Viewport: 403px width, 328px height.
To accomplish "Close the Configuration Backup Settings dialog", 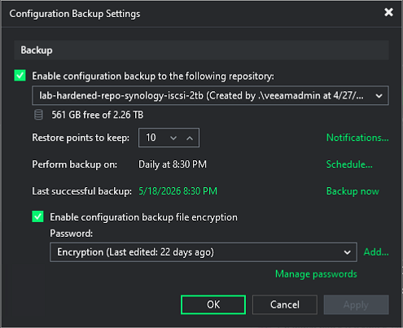I will 388,12.
